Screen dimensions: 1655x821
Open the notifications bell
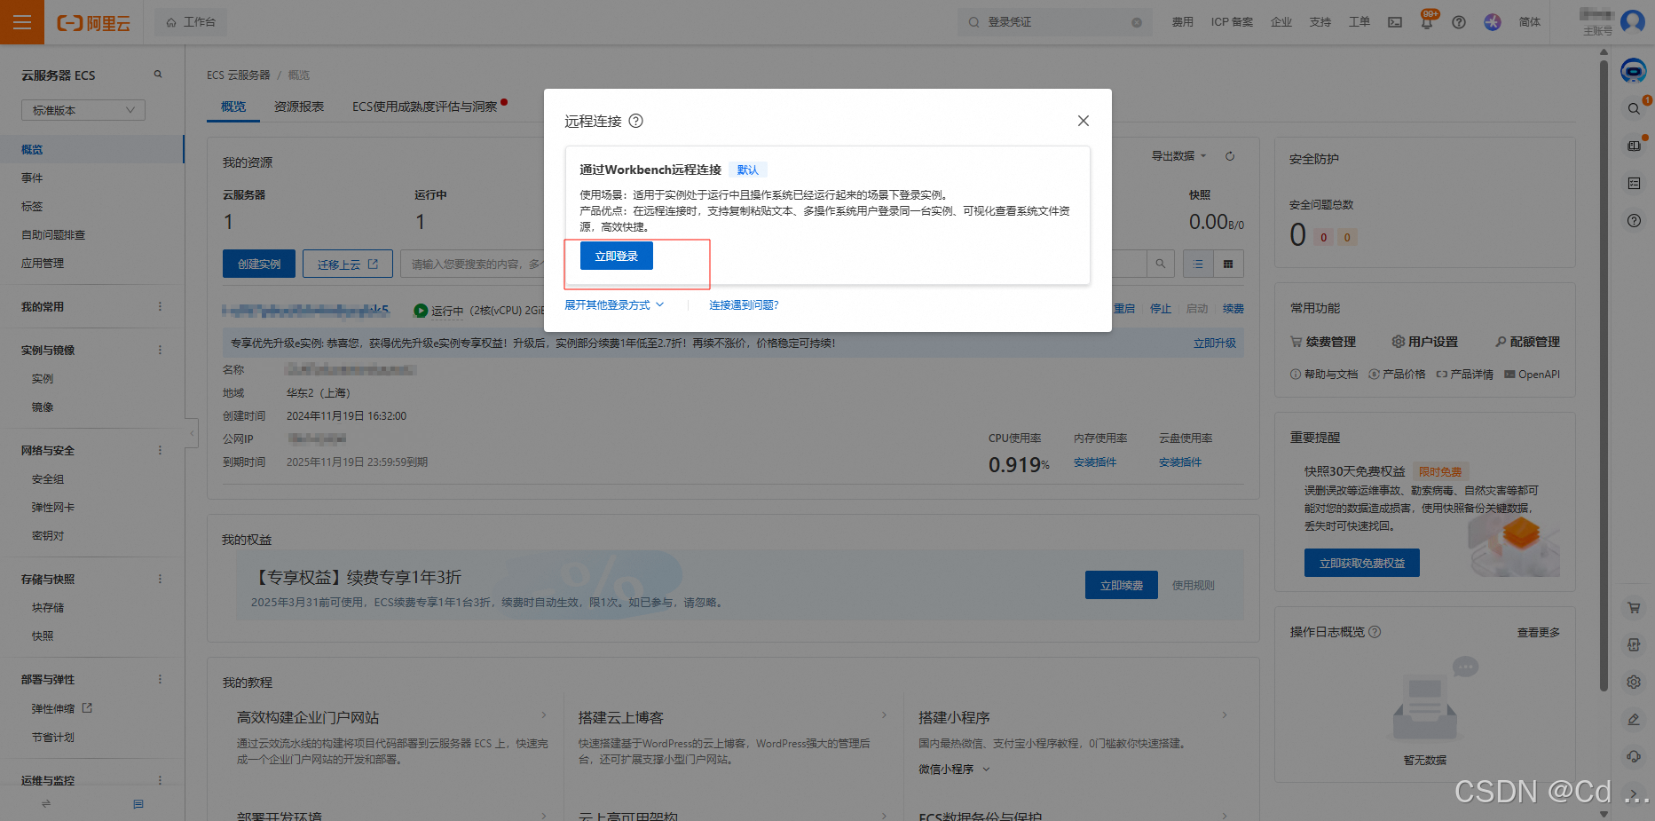coord(1427,21)
